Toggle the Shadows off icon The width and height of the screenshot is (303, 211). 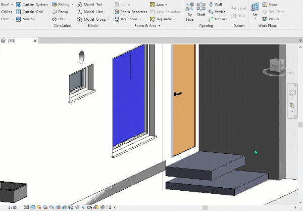pyautogui.click(x=45, y=207)
